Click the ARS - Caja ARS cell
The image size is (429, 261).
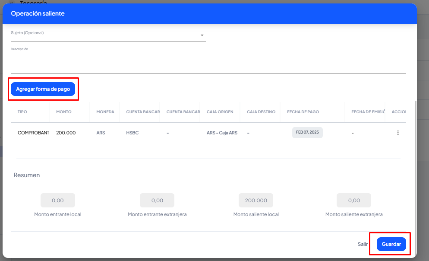click(x=222, y=133)
